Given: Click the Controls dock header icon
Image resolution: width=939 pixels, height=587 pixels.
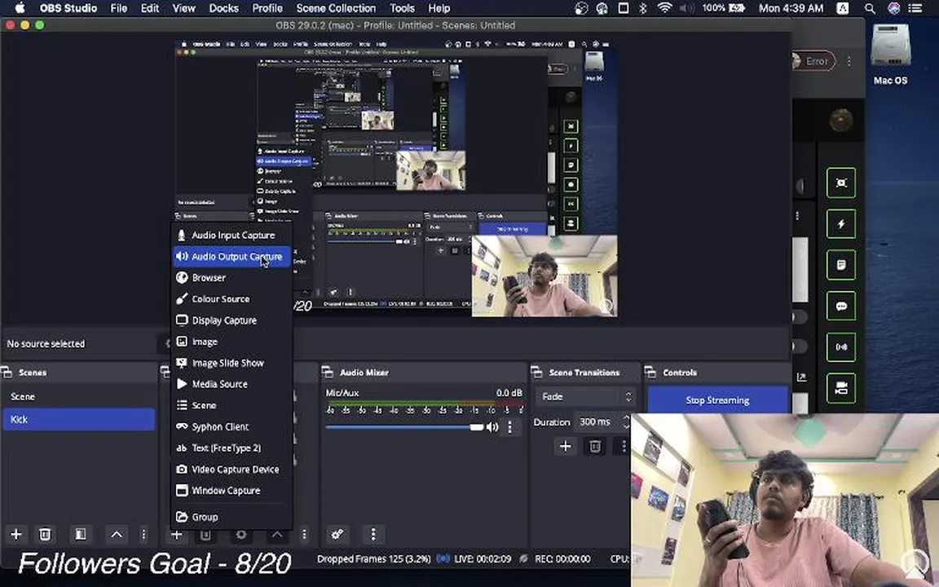Looking at the screenshot, I should tap(650, 373).
